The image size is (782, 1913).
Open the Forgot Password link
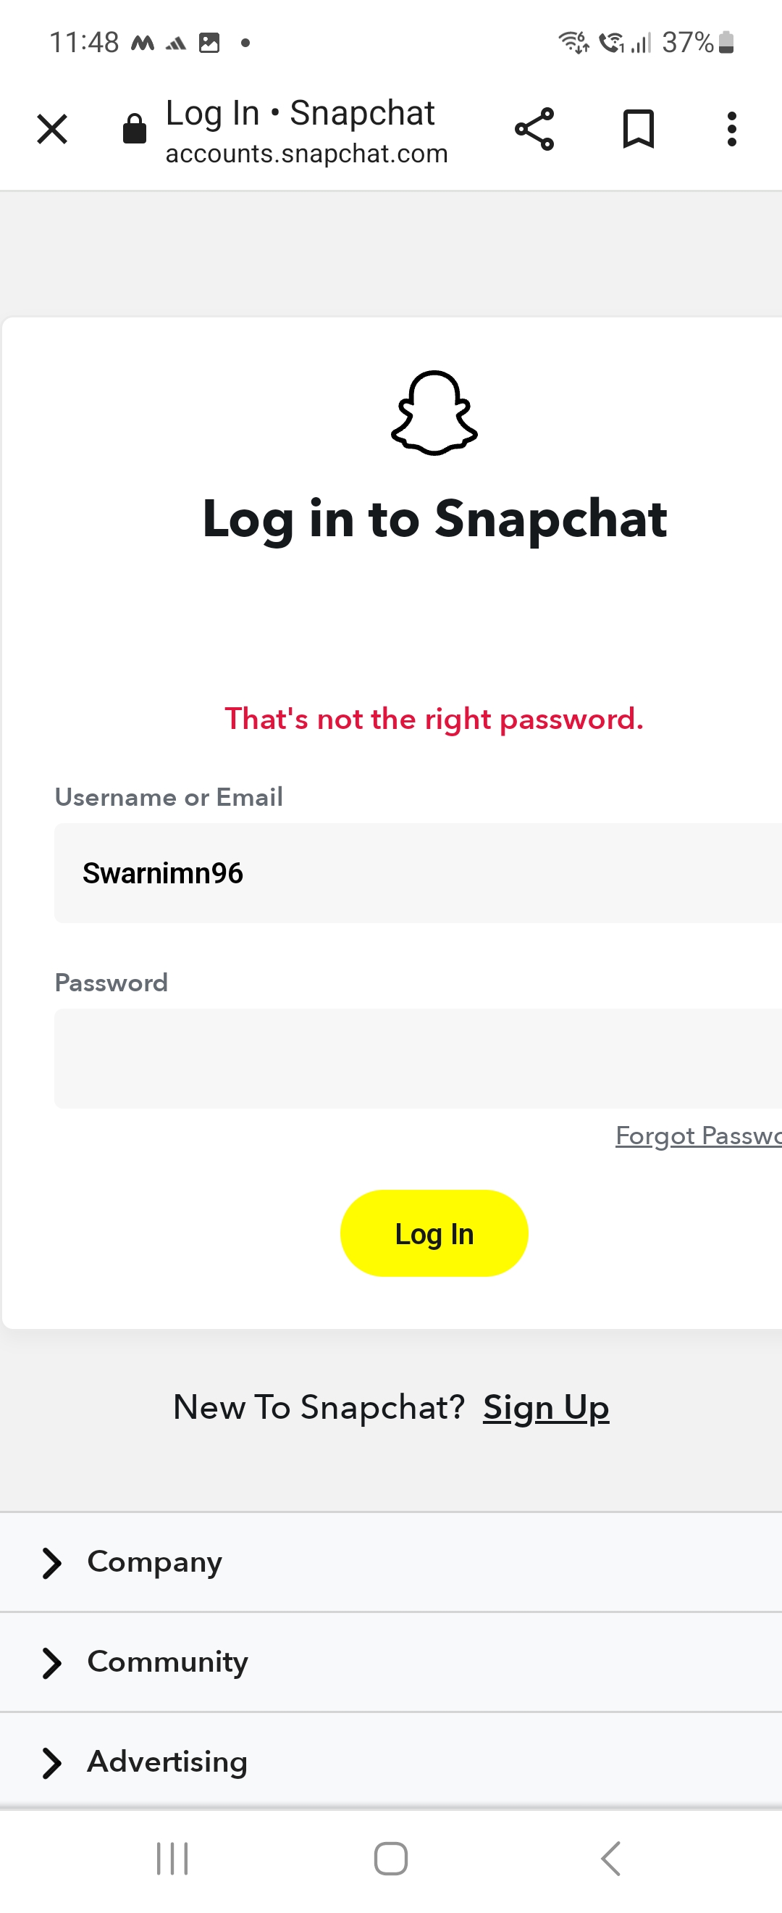[697, 1135]
